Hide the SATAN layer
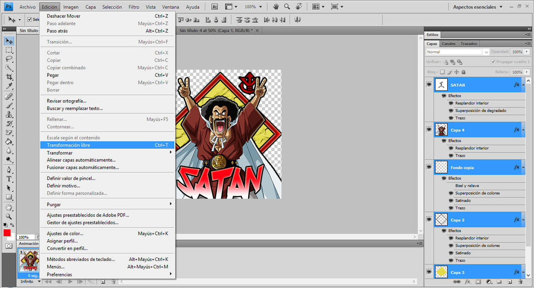534x288 pixels. [x=429, y=85]
